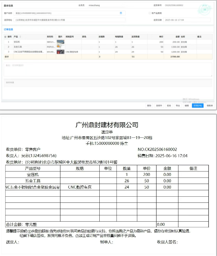This screenshot has height=256, width=217.
Task: Select the 五金工具 product cell in the order table
Action: click(30, 47)
